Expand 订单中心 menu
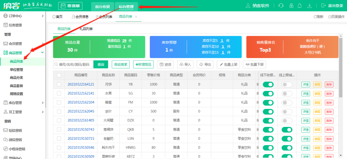Viewport: 347px width, 159px height. pyautogui.click(x=23, y=16)
